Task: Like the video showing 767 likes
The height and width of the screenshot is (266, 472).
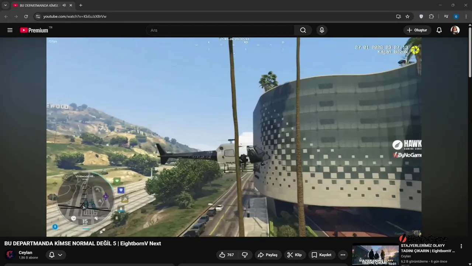Action: click(227, 255)
